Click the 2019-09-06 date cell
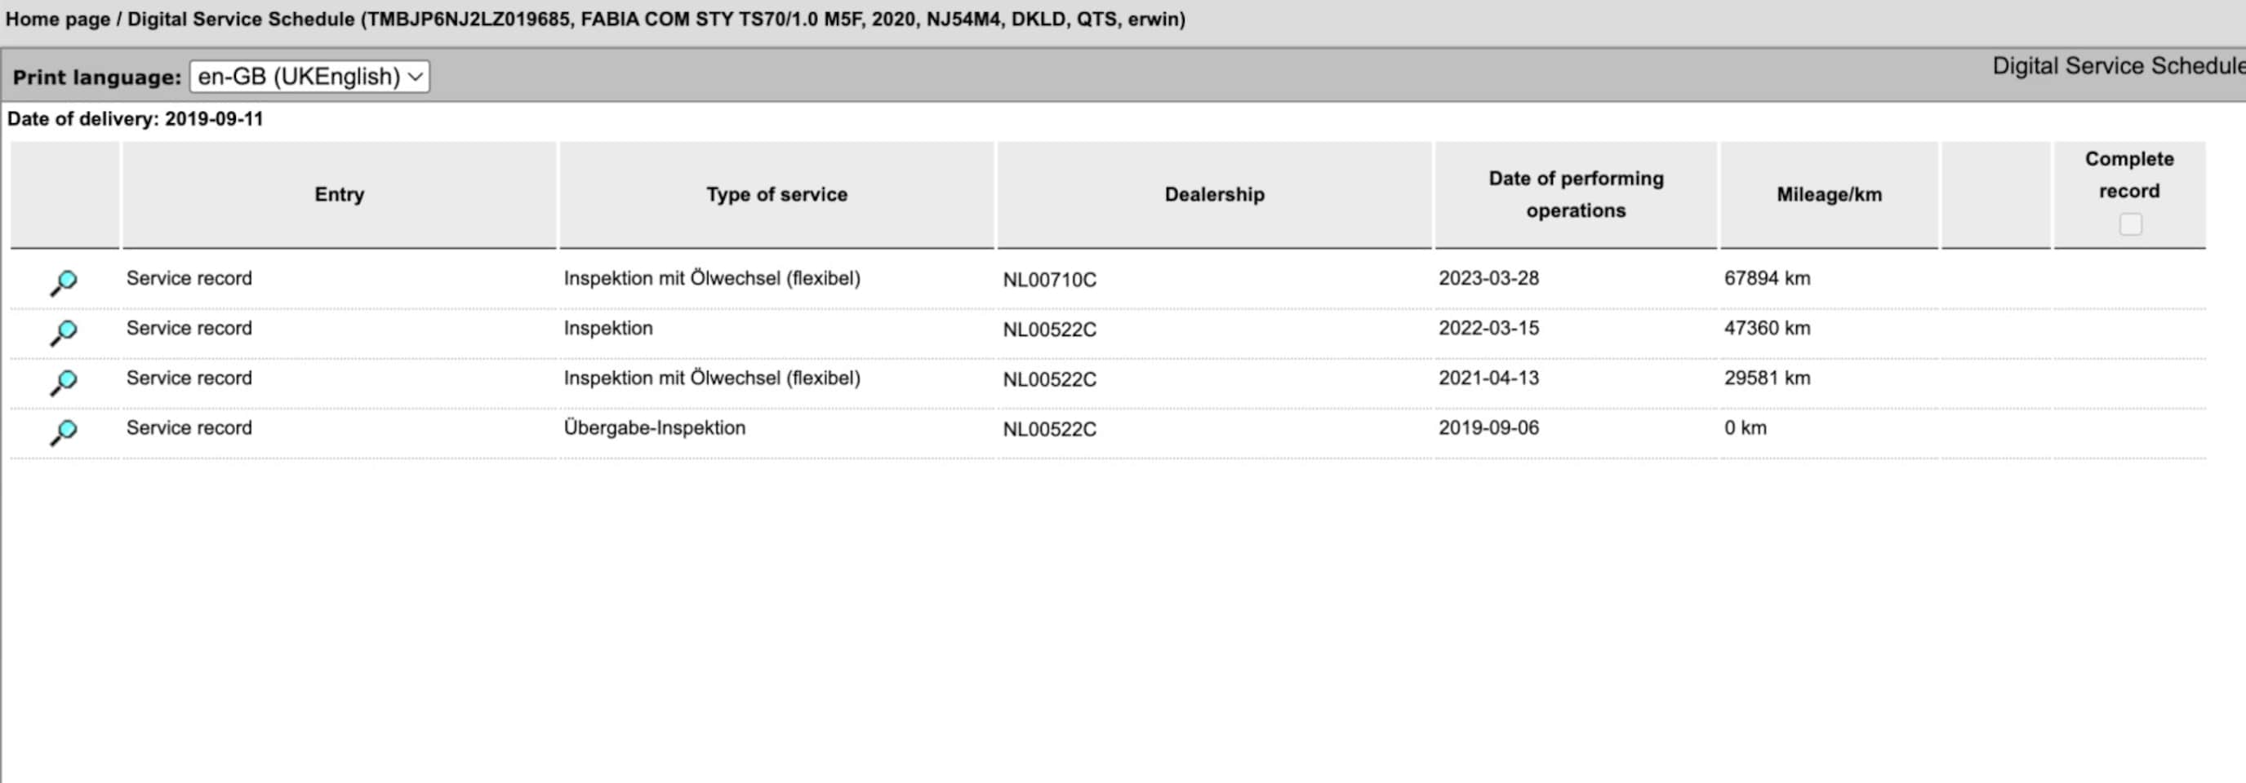 pos(1488,427)
